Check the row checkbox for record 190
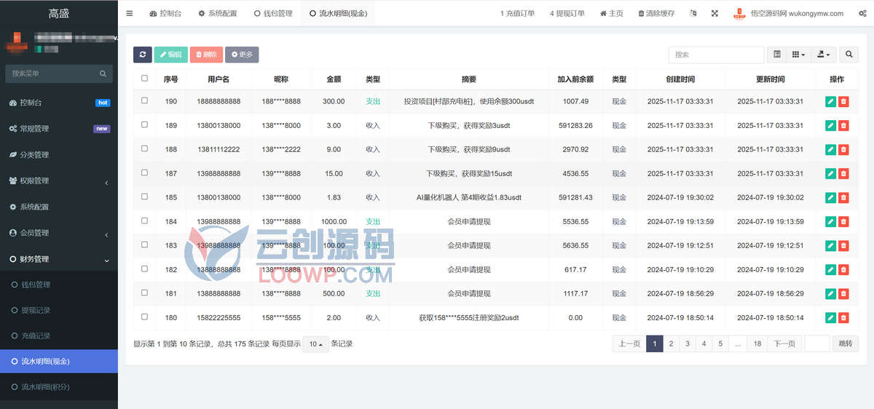This screenshot has width=874, height=409. pos(144,100)
